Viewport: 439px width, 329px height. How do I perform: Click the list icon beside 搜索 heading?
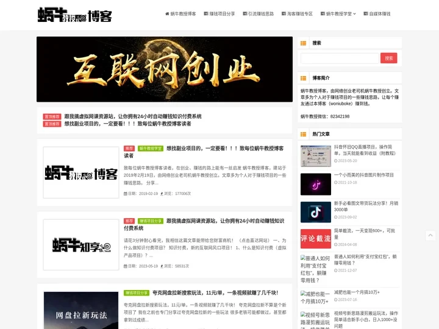(303, 43)
